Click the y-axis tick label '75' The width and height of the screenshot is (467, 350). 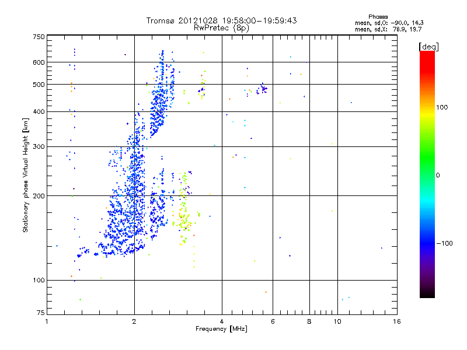tap(41, 313)
